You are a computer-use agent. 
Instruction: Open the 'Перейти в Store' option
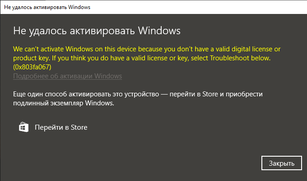61,127
